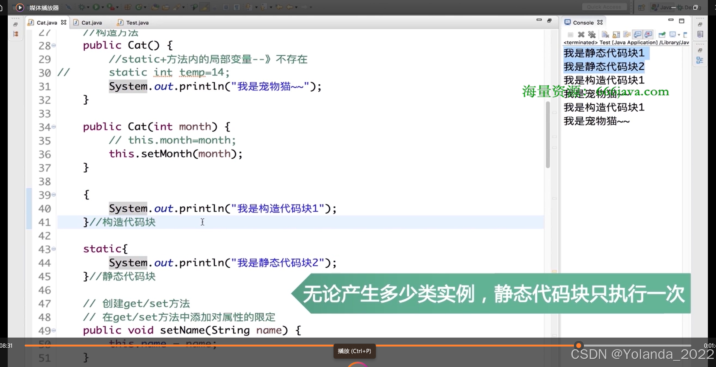Click Run External Tools icon

[111, 7]
